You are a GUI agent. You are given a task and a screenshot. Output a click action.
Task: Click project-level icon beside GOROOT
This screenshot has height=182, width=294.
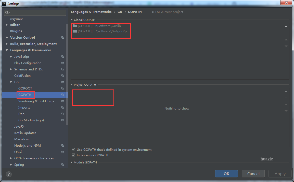coord(63,88)
